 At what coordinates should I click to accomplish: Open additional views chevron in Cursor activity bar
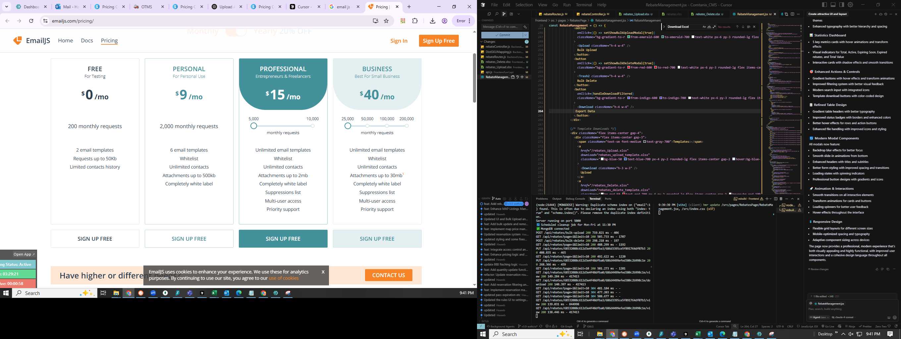click(519, 14)
